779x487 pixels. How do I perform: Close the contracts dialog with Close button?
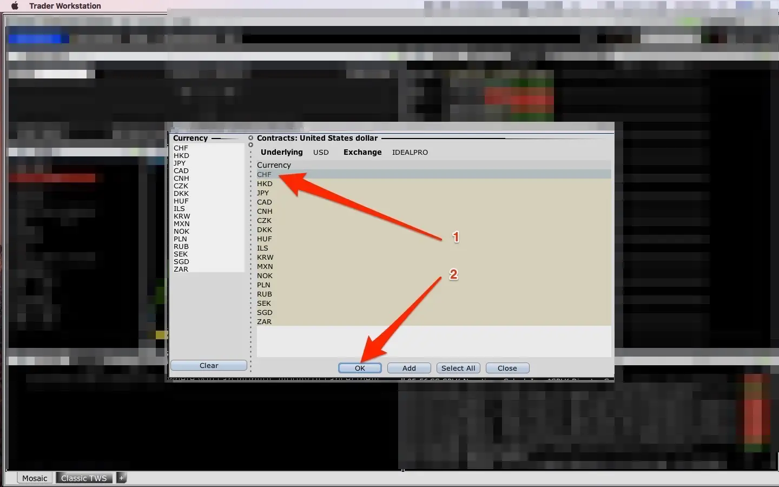click(x=507, y=368)
